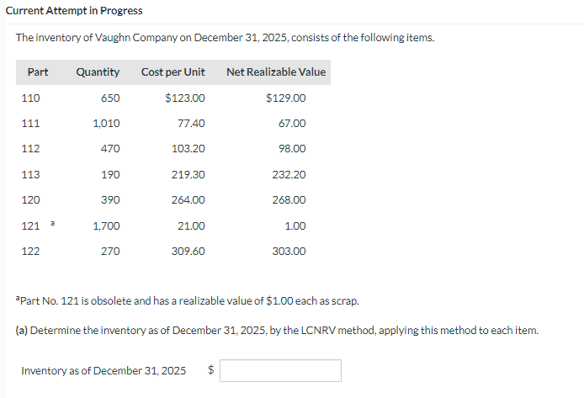Click the 98.00 net realizable value cell
This screenshot has width=584, height=398.
click(x=292, y=149)
